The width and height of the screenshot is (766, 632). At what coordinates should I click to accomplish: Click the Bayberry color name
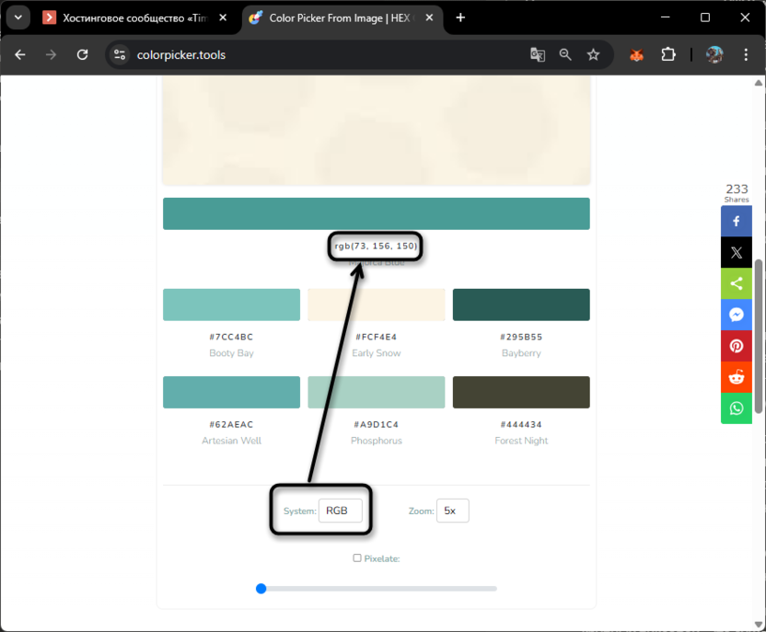[521, 353]
